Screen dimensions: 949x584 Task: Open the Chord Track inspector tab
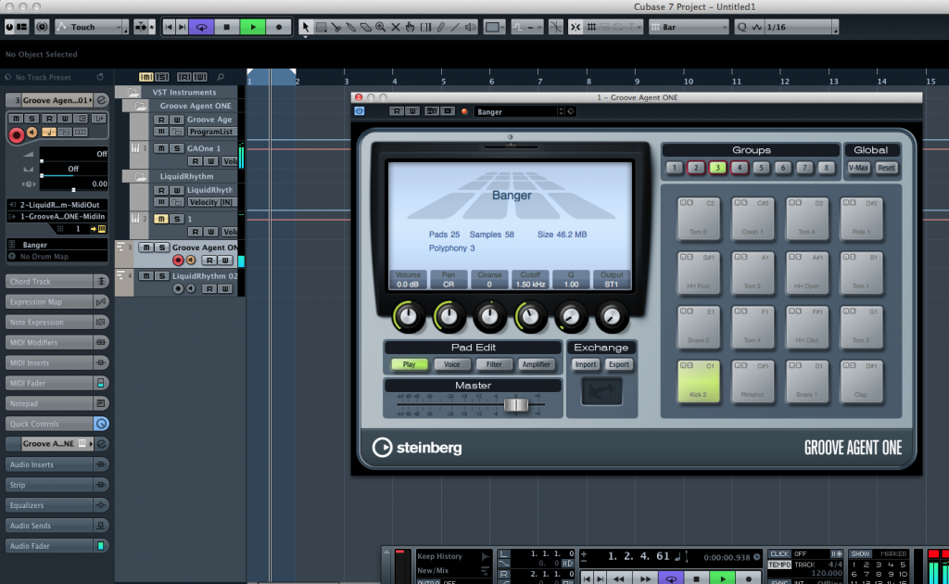point(57,282)
